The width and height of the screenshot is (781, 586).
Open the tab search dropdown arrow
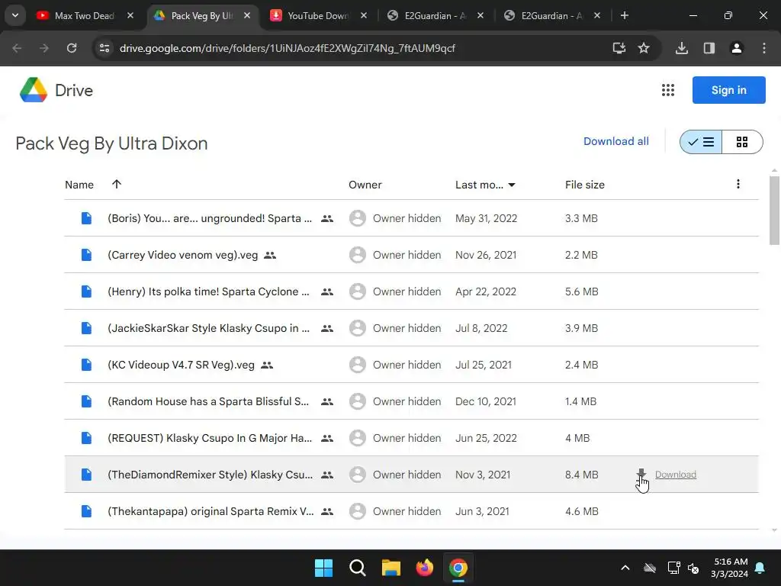(15, 15)
